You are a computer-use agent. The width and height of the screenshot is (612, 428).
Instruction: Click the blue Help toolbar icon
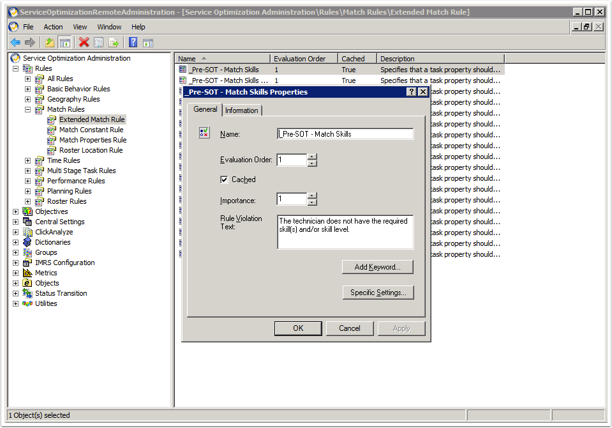point(133,43)
